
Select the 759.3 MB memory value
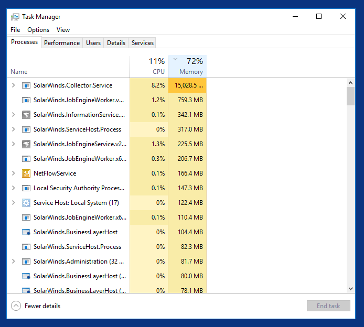coord(190,100)
